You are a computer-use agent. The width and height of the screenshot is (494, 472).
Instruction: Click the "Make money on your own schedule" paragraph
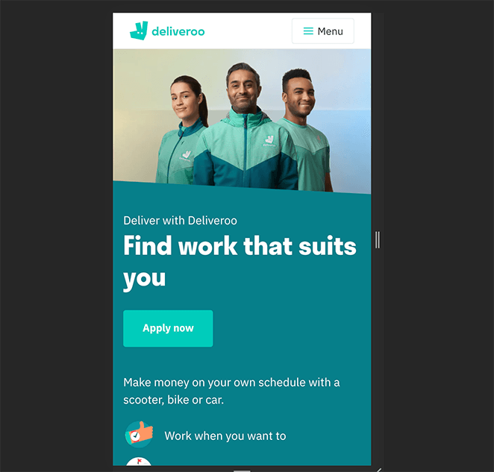(231, 391)
